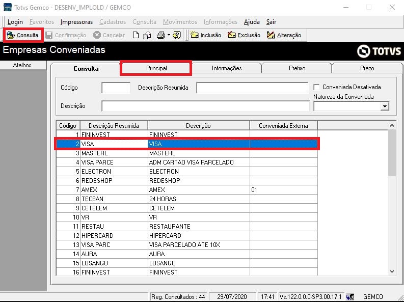Click the table scrollbar up arrow
404x302 pixels.
[392, 125]
